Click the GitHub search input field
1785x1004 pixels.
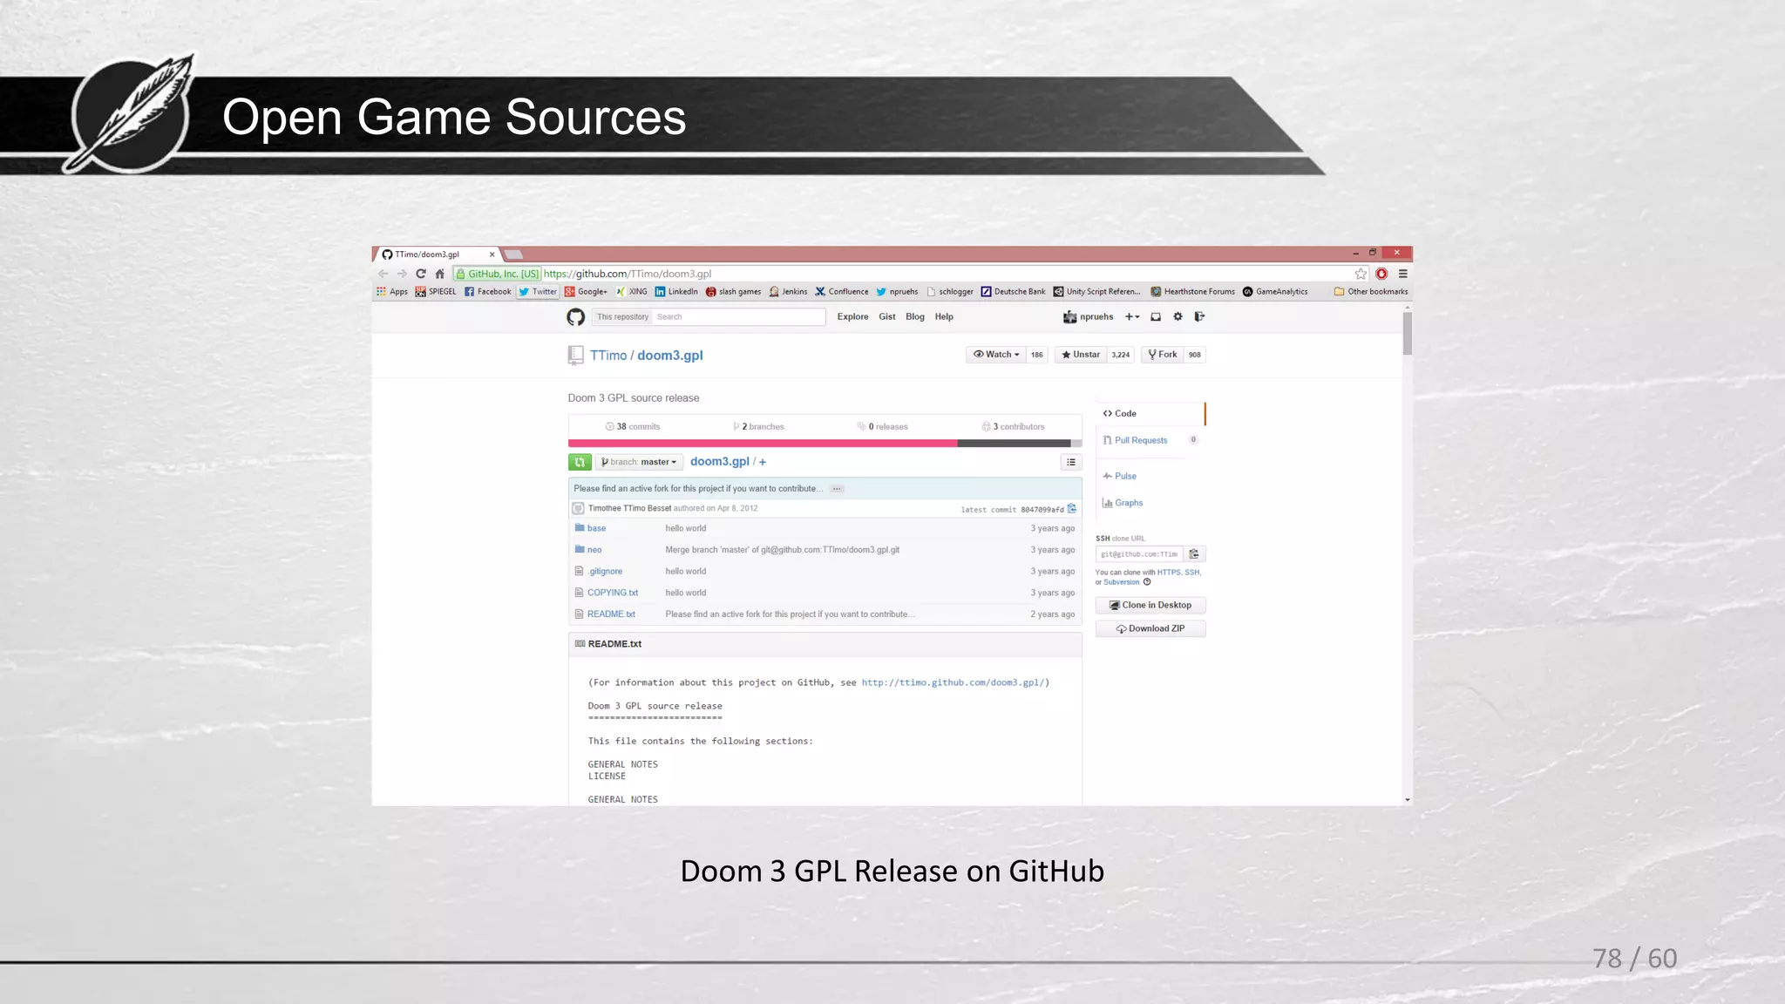click(x=739, y=317)
